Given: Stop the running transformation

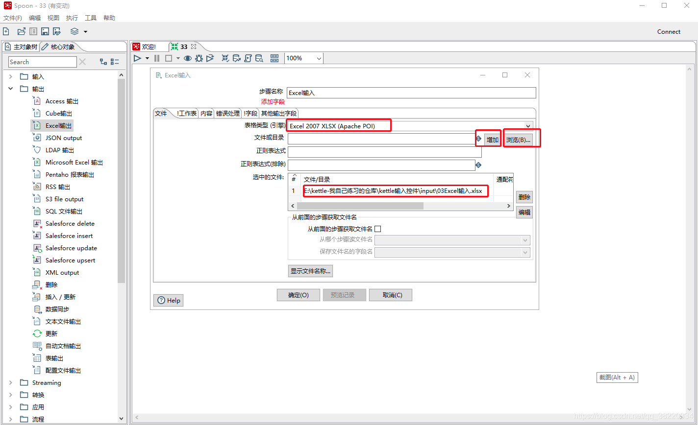Looking at the screenshot, I should click(168, 58).
